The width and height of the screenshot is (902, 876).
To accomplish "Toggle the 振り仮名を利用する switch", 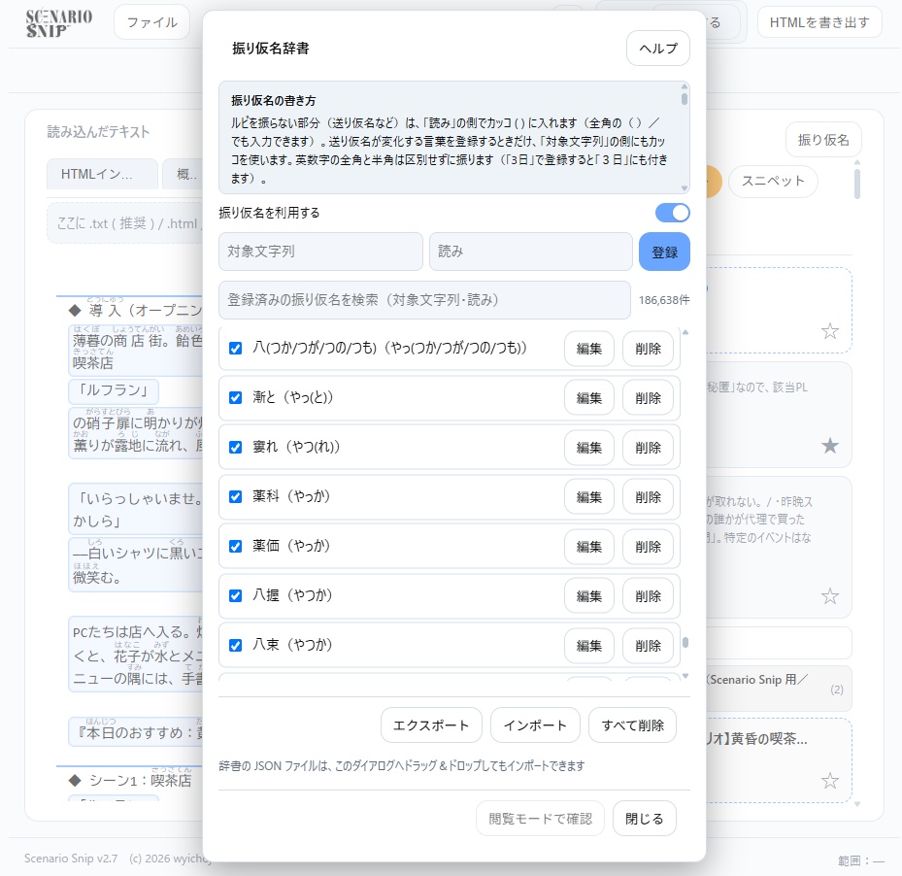I will pyautogui.click(x=672, y=213).
